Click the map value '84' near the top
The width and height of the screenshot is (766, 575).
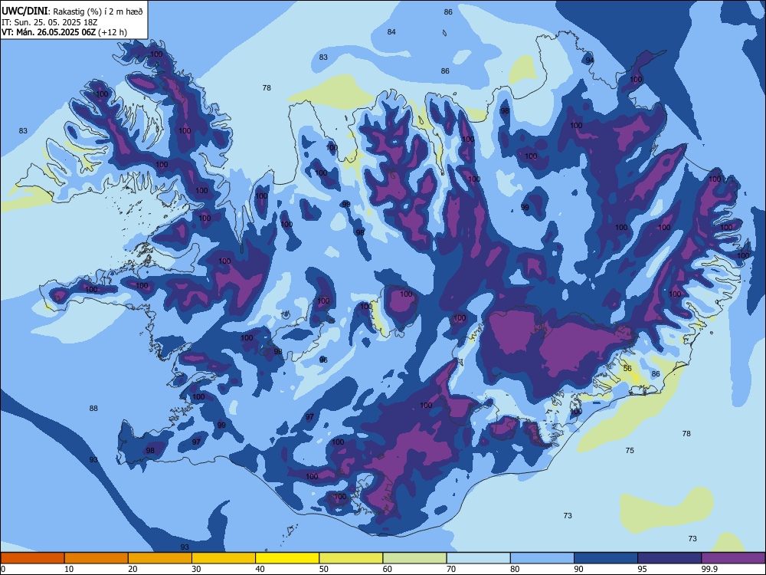coord(391,31)
